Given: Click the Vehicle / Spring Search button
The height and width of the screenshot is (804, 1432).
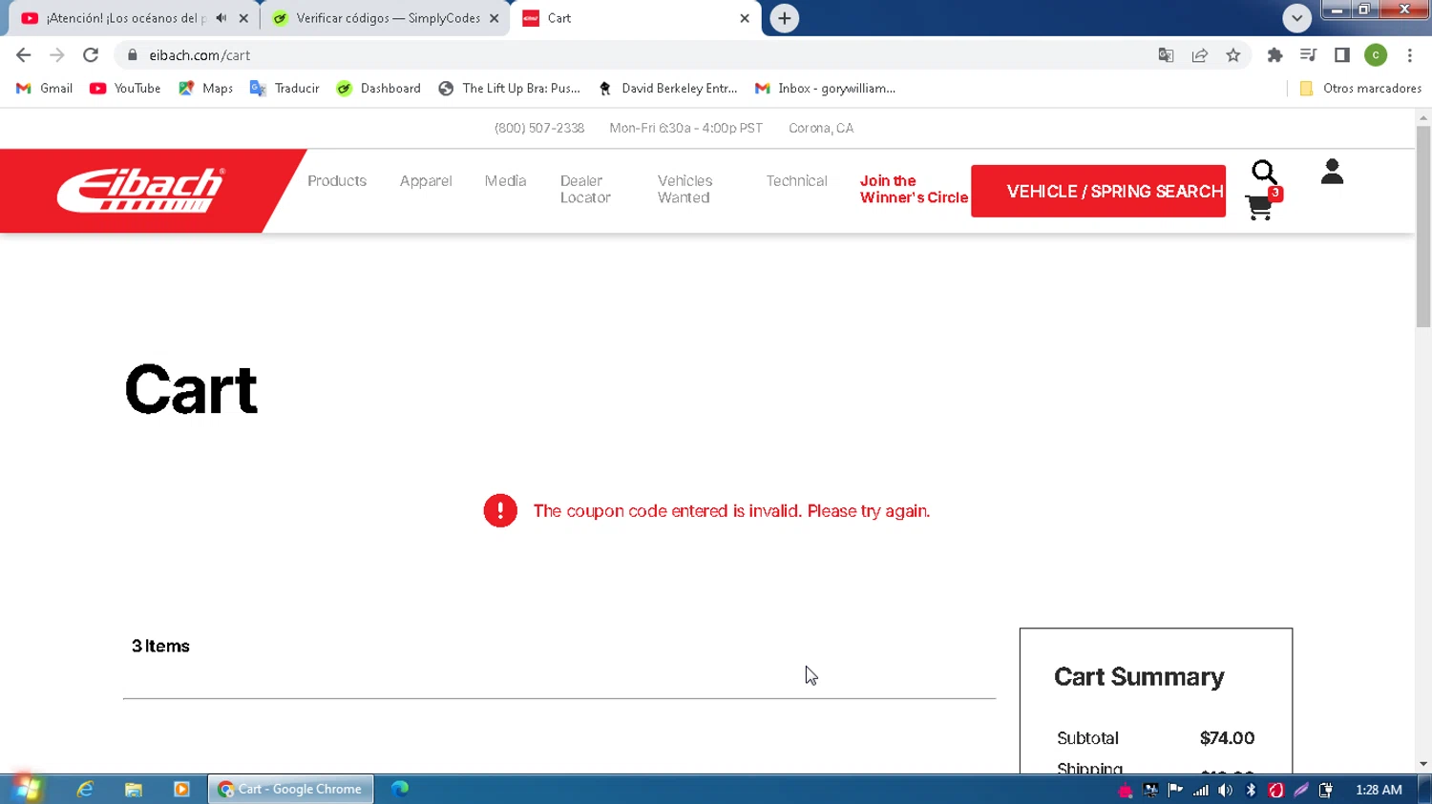Looking at the screenshot, I should [x=1098, y=191].
